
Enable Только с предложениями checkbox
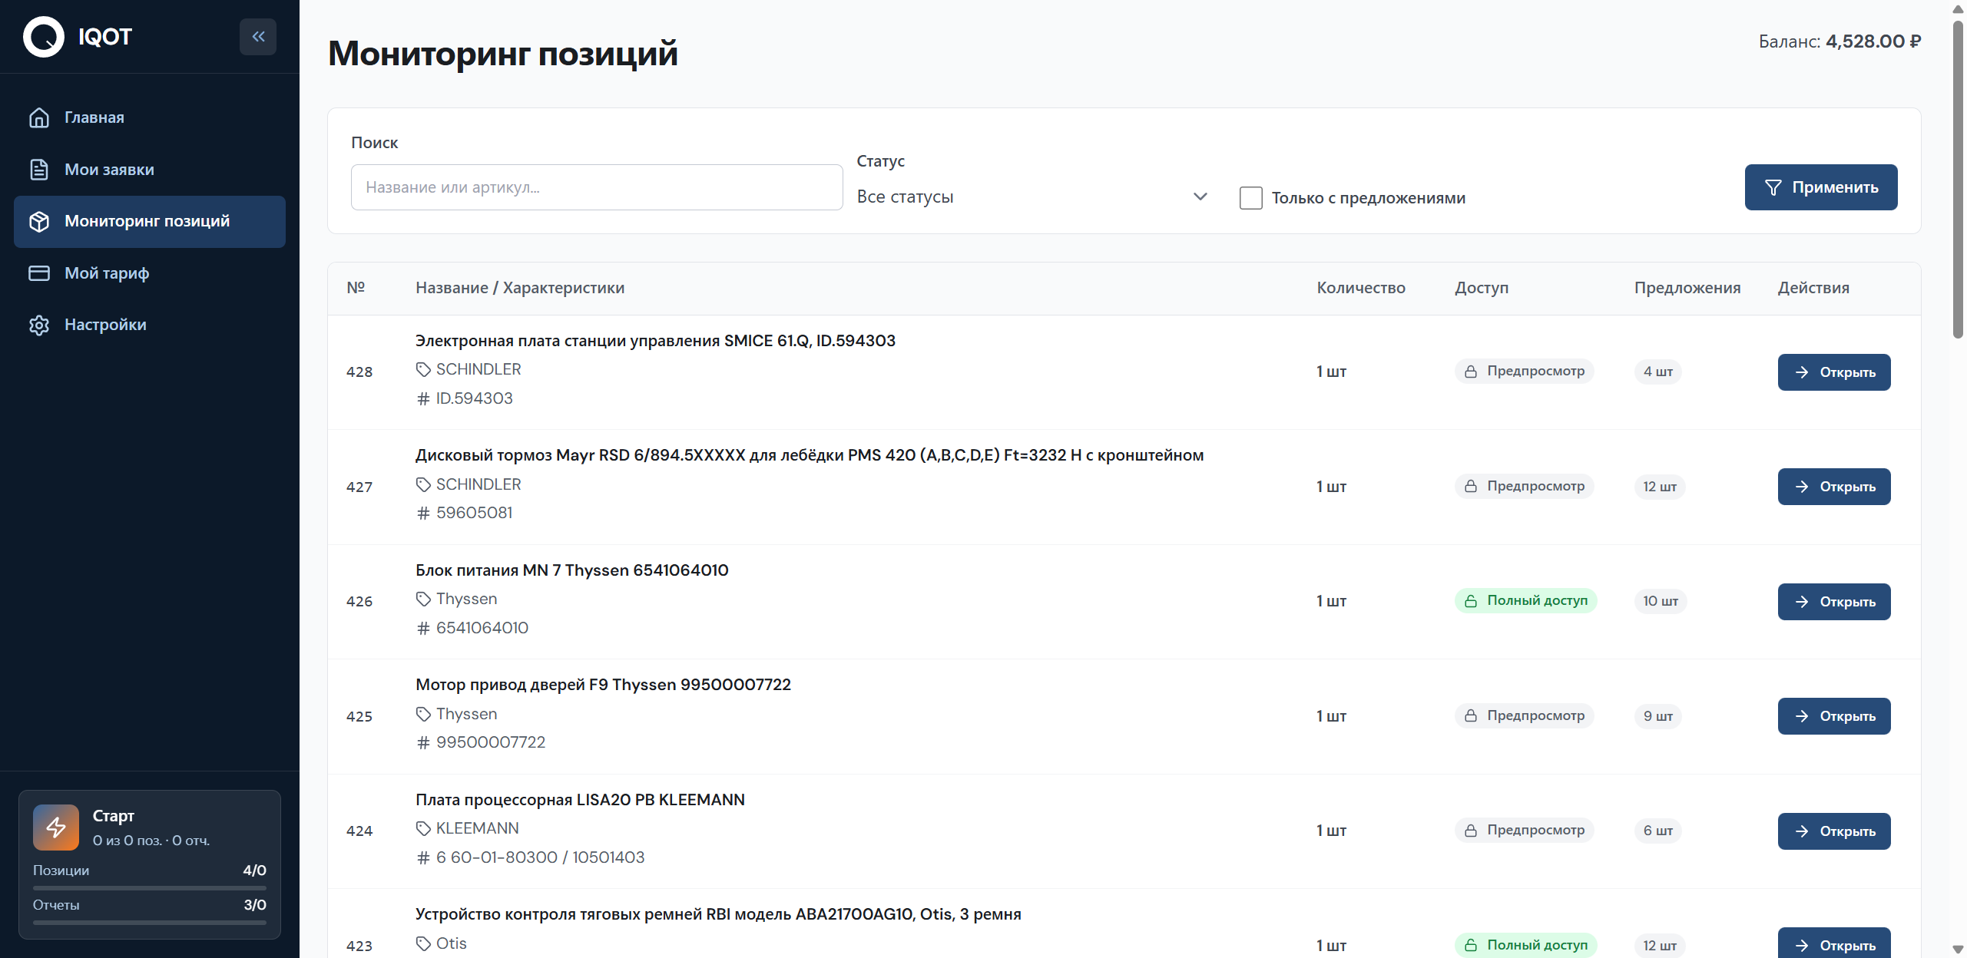(1250, 198)
